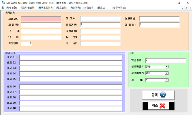192x115 pixels.
Task: Click into the 유형 field
Action: [x=100, y=37]
